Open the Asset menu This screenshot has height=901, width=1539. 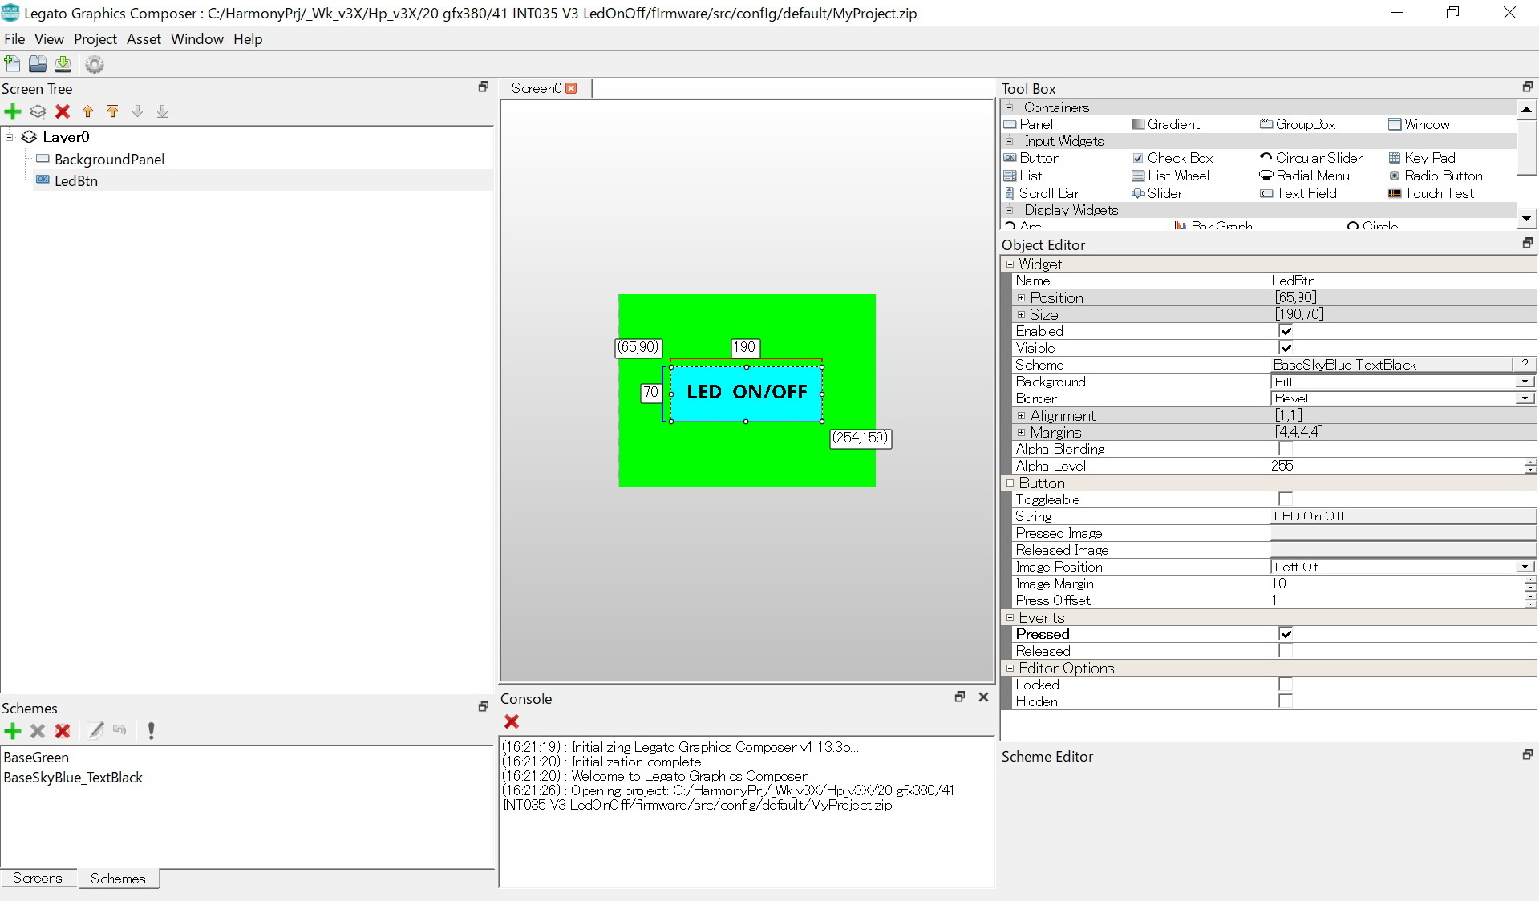pyautogui.click(x=144, y=39)
